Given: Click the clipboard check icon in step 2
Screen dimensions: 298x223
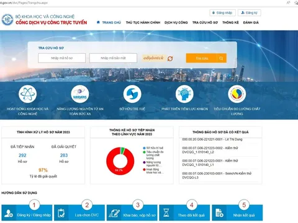Looking at the screenshot, I should coord(61,213).
